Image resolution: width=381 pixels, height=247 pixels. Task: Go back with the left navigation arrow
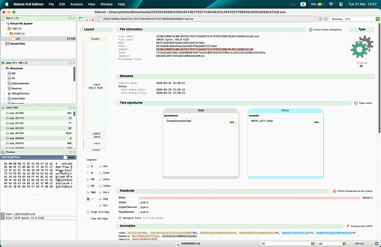[x=320, y=19]
